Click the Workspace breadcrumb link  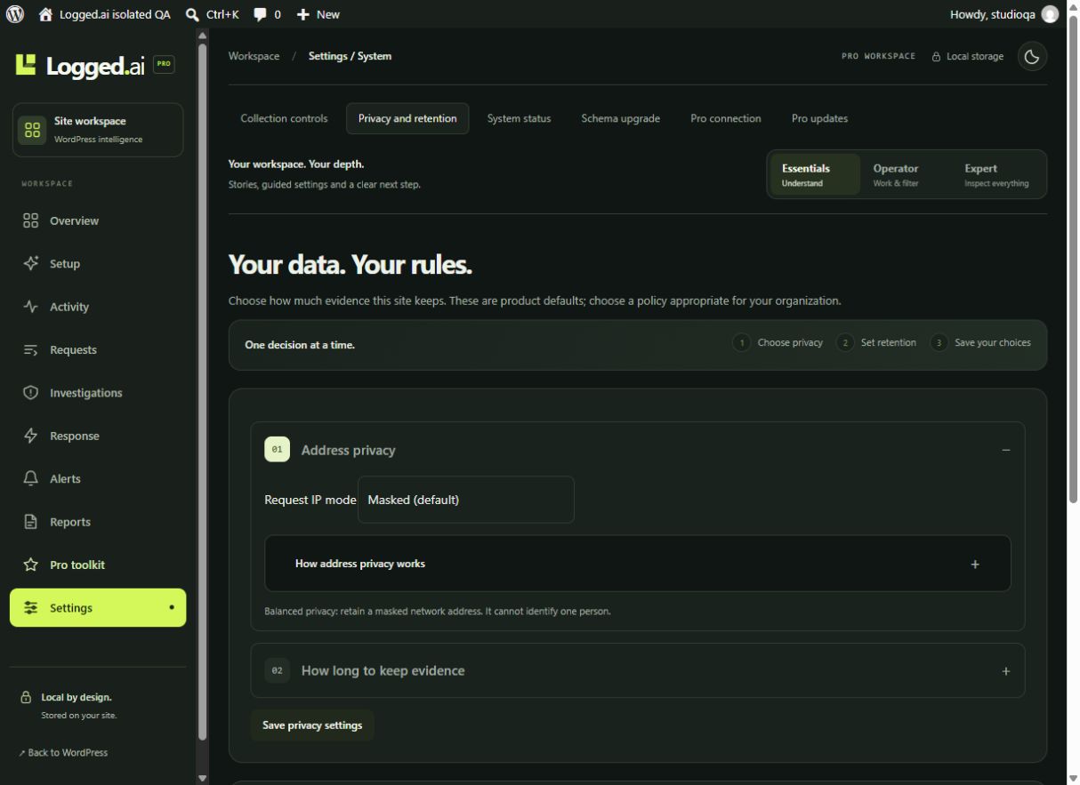(254, 56)
